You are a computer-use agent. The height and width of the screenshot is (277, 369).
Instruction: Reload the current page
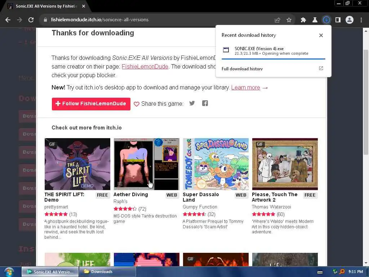tap(31, 20)
